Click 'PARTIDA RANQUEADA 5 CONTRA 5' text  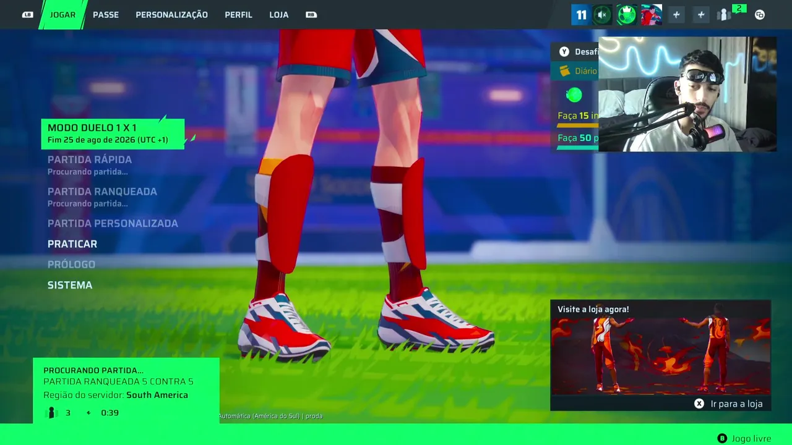[118, 382]
